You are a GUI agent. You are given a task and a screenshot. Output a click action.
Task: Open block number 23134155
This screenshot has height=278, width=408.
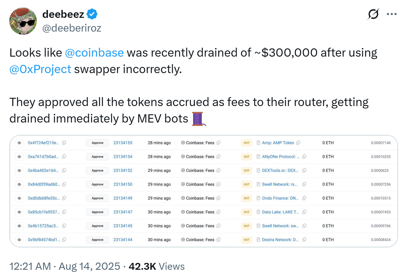[x=123, y=143]
